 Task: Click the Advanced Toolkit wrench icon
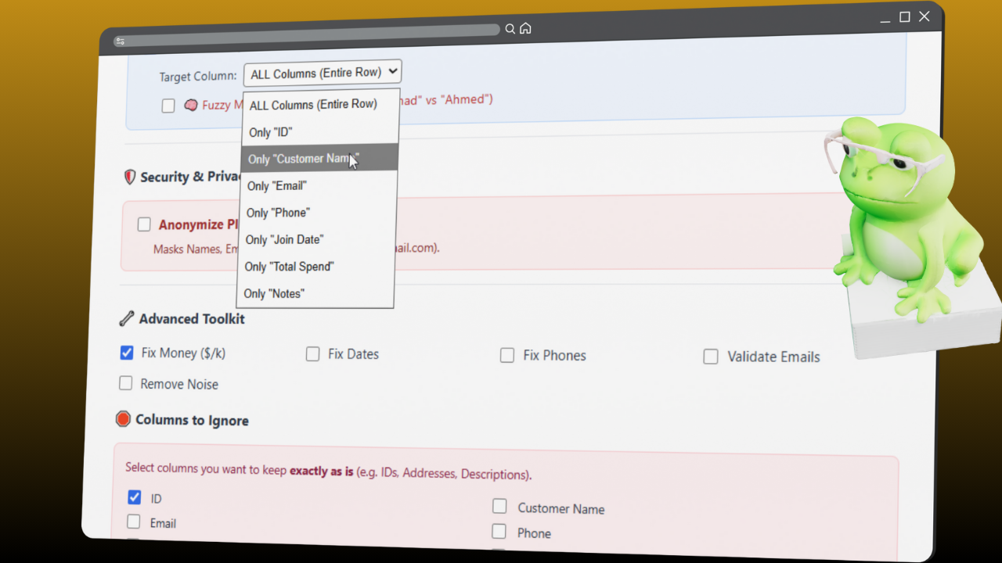click(x=126, y=318)
